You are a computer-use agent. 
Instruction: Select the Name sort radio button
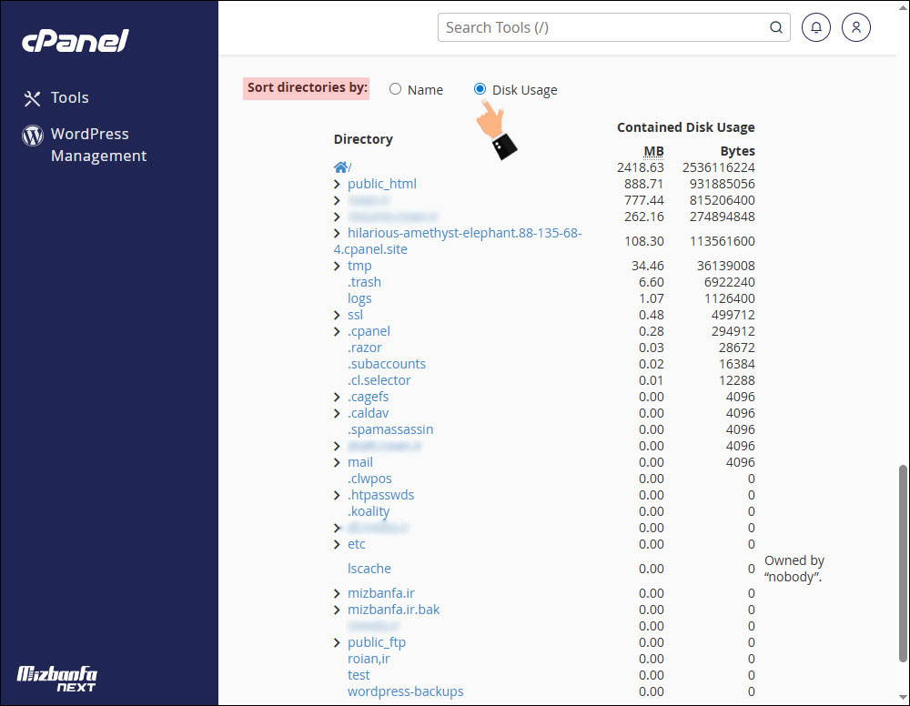pyautogui.click(x=395, y=89)
